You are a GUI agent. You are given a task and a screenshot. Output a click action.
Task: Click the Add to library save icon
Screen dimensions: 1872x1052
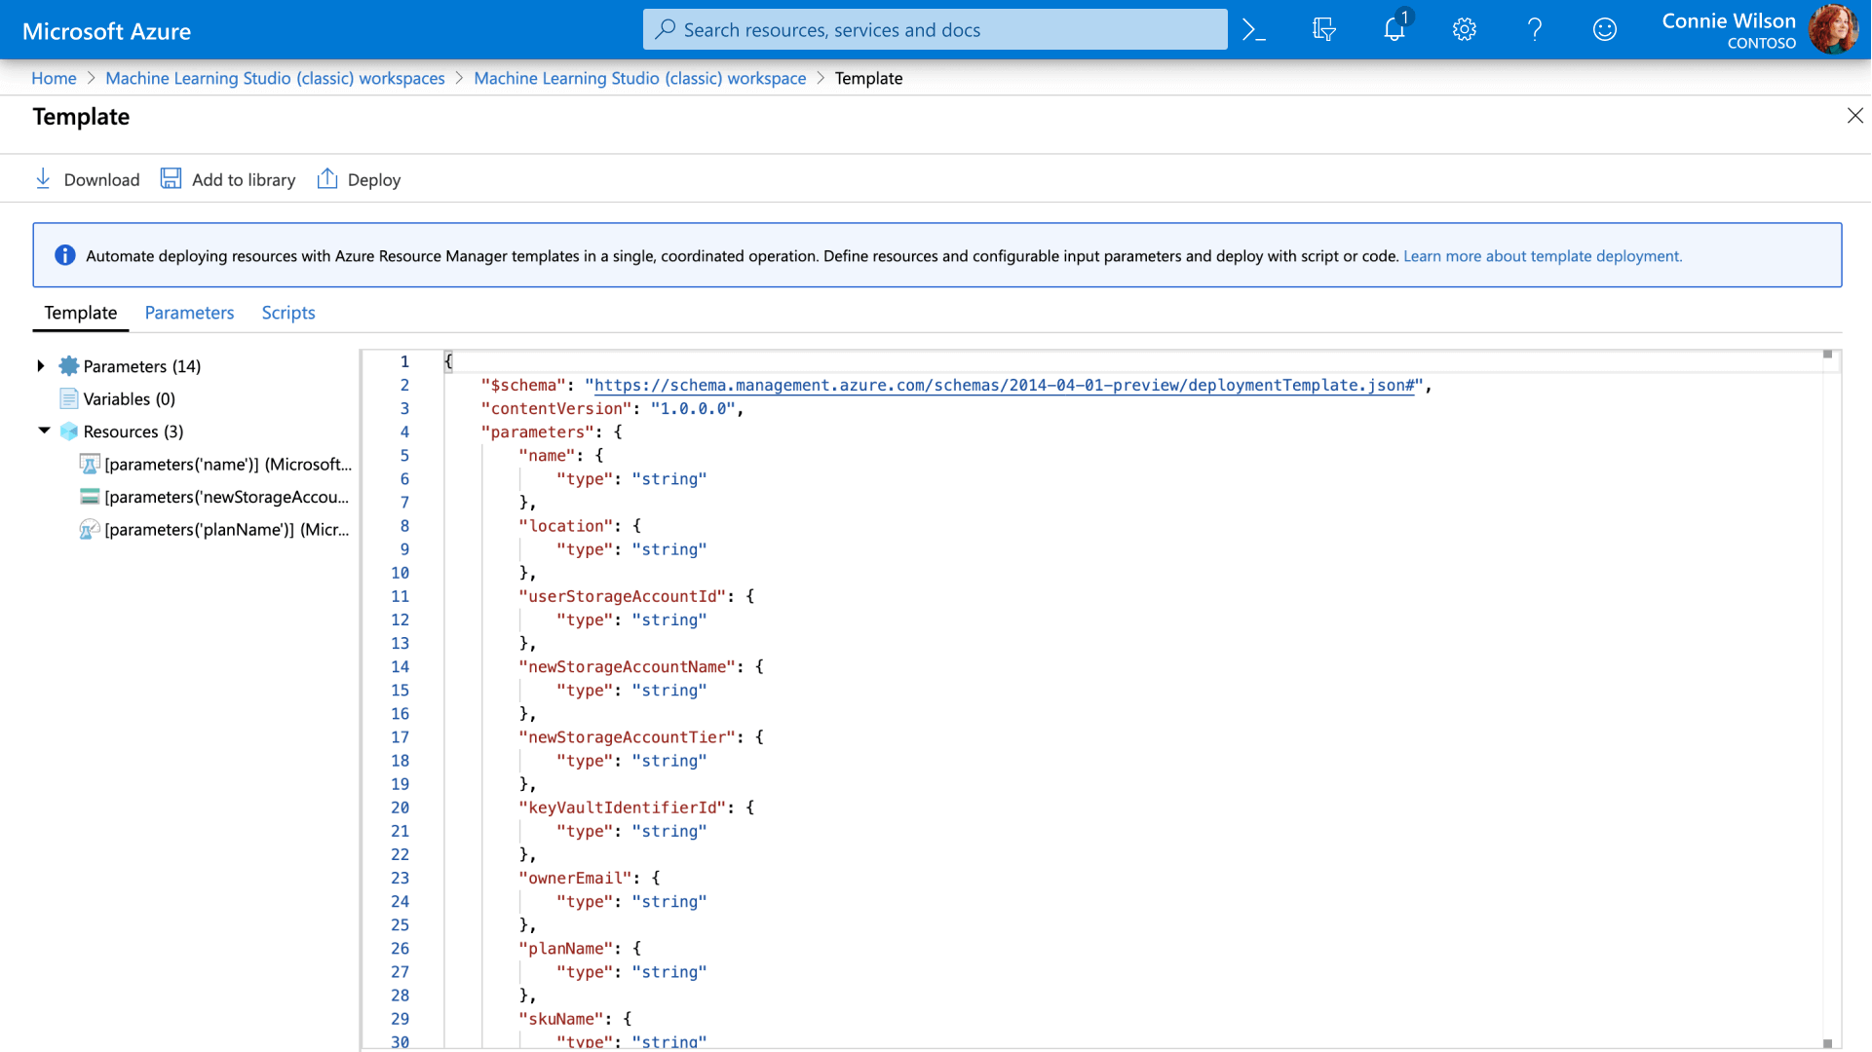(x=171, y=178)
